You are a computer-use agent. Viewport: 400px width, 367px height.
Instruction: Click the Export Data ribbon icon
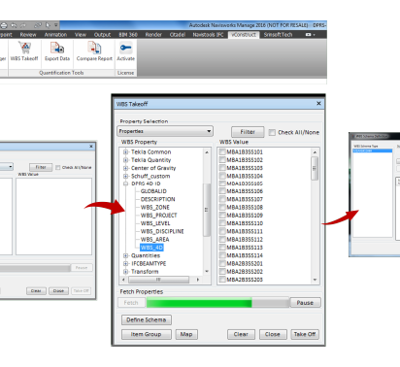(x=57, y=48)
